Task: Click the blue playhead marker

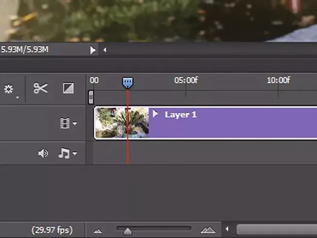Action: coord(127,82)
